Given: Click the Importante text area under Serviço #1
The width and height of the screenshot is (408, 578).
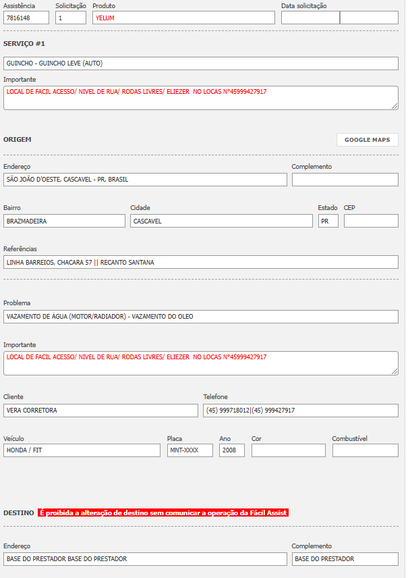Looking at the screenshot, I should pos(201,97).
